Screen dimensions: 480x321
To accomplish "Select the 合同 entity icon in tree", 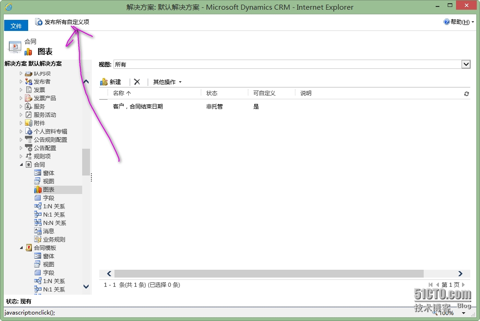I will [x=29, y=164].
